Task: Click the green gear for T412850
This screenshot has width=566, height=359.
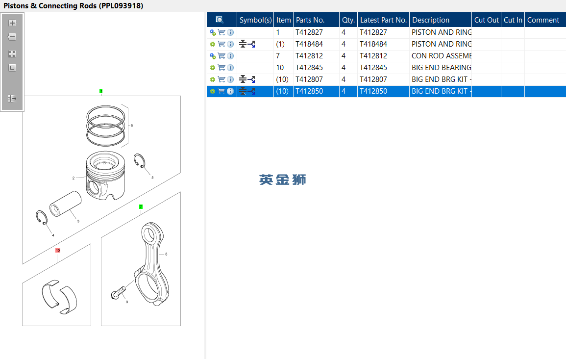Action: [x=213, y=91]
